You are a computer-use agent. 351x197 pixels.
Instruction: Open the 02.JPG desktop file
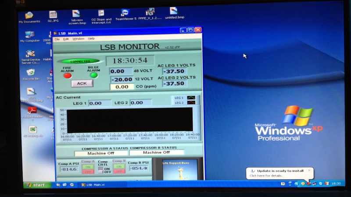(x=53, y=17)
